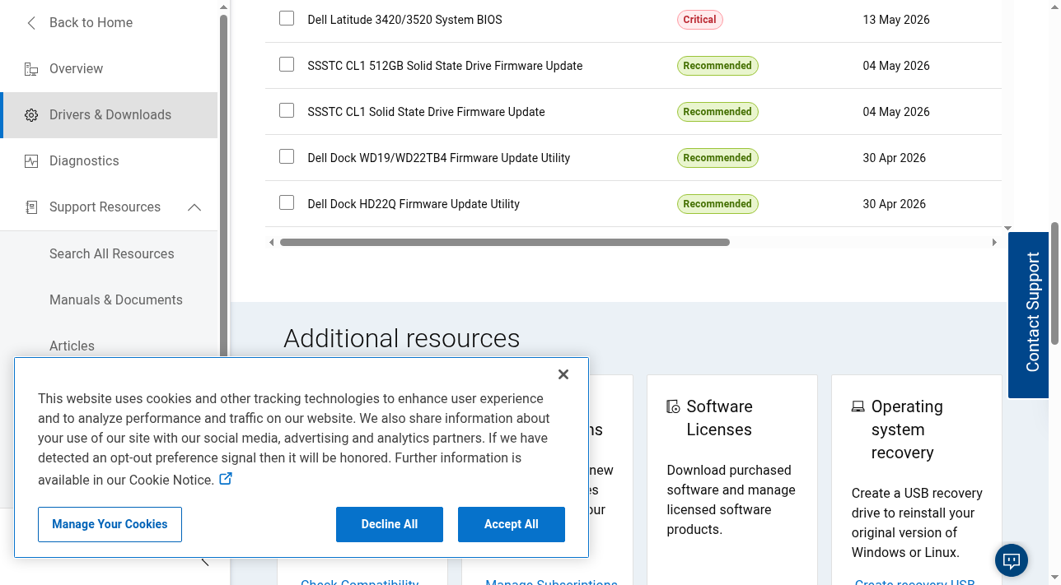Click the table scrollbar left arrow

pyautogui.click(x=272, y=243)
